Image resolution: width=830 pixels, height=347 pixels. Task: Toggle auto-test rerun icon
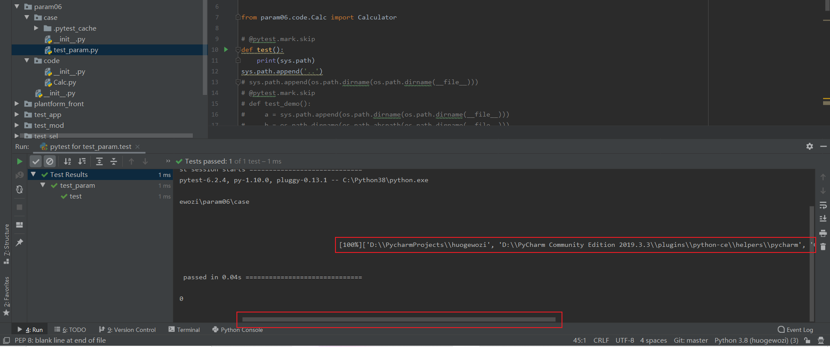(19, 189)
